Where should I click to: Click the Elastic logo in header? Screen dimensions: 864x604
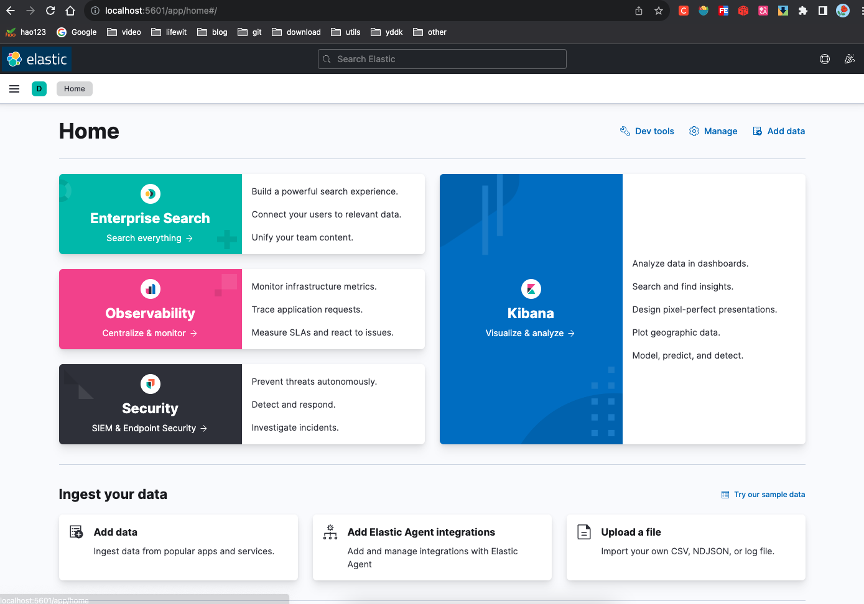pos(37,59)
